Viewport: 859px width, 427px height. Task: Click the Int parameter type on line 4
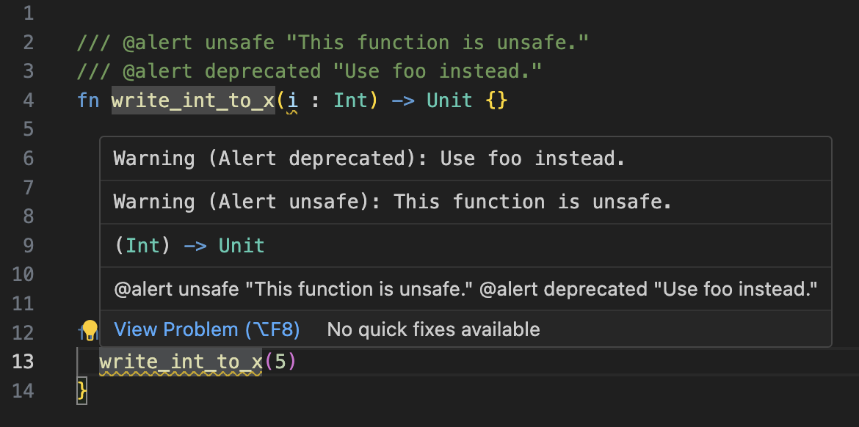[x=350, y=100]
